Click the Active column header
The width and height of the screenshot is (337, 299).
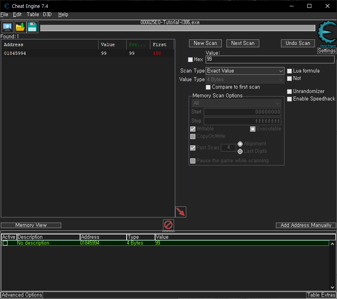coord(9,237)
